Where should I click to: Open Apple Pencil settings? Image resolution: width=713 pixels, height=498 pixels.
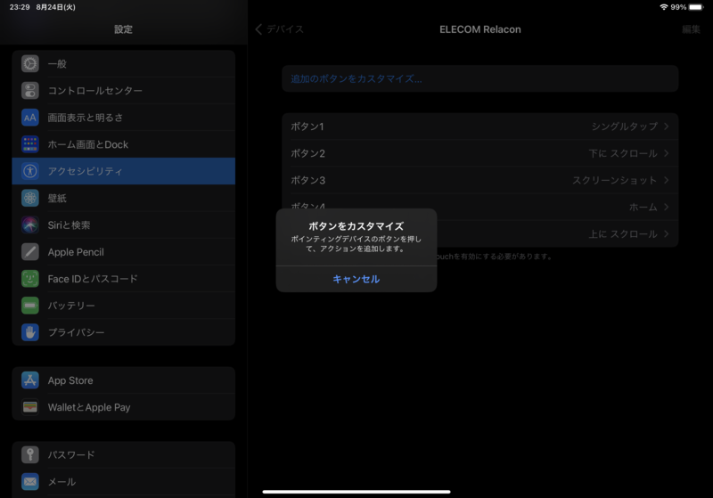[x=124, y=252]
